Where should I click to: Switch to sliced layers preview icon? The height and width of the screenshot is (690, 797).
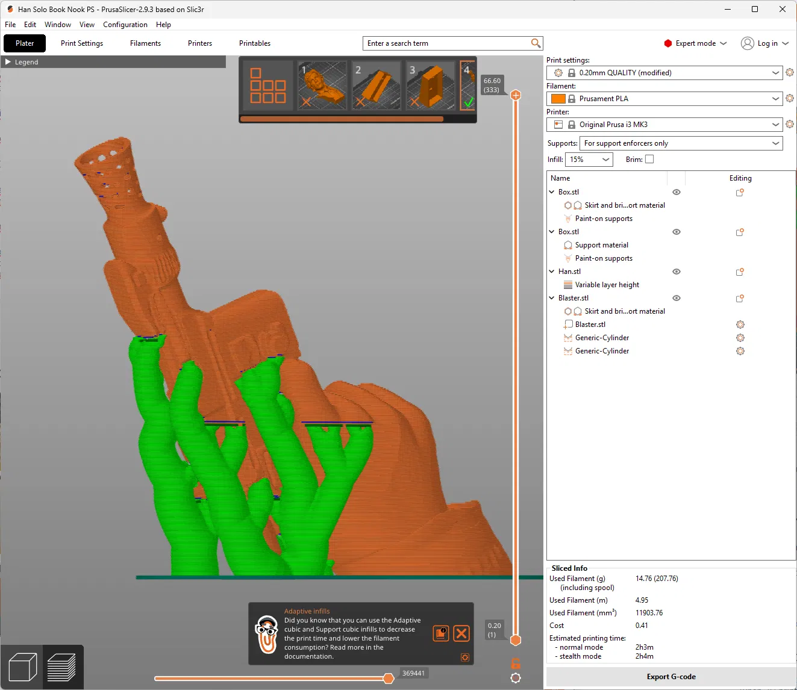click(x=61, y=667)
